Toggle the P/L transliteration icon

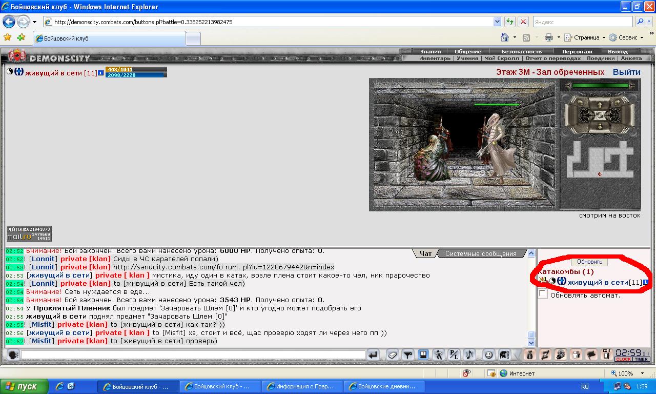[x=454, y=354]
